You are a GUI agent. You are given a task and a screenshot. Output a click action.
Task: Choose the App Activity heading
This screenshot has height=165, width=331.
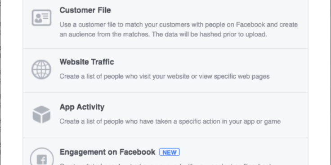(82, 107)
